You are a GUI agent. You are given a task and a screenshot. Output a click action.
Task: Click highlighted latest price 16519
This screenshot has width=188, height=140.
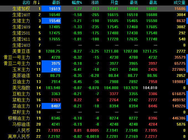51,9
